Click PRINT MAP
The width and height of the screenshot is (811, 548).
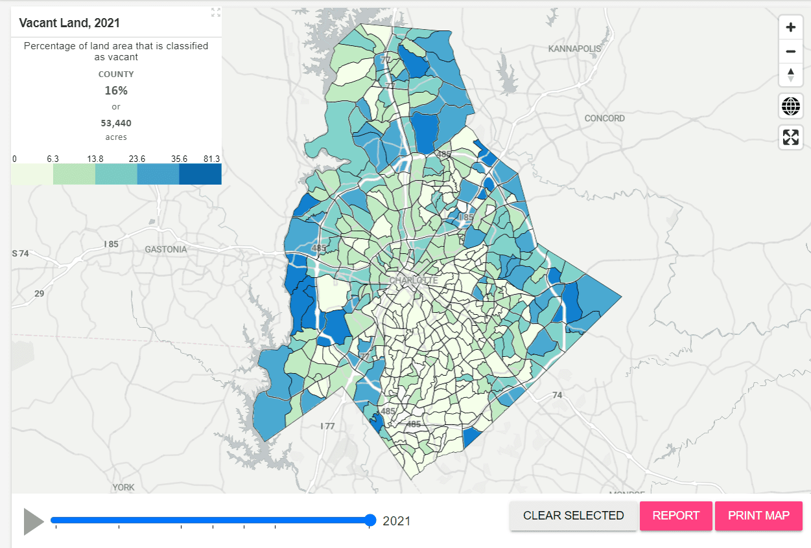click(x=758, y=516)
